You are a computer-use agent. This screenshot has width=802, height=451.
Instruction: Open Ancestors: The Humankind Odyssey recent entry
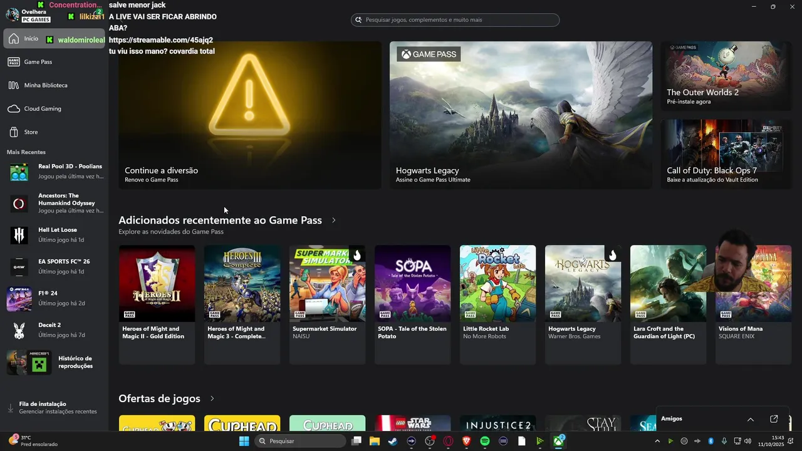54,204
